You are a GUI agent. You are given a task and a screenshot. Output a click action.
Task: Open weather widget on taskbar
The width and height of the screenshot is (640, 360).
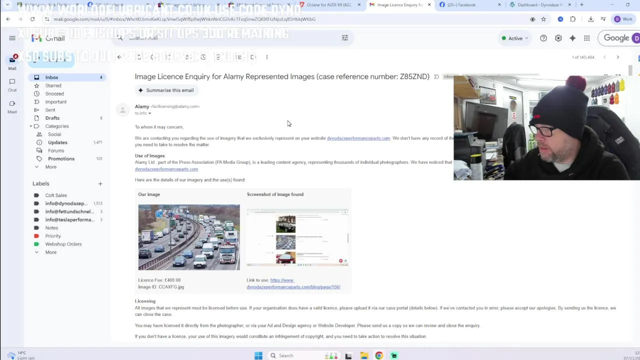[20, 355]
